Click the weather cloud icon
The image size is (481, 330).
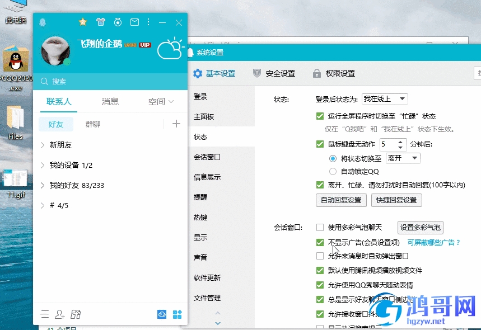(x=171, y=49)
